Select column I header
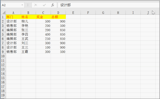 [133, 13]
